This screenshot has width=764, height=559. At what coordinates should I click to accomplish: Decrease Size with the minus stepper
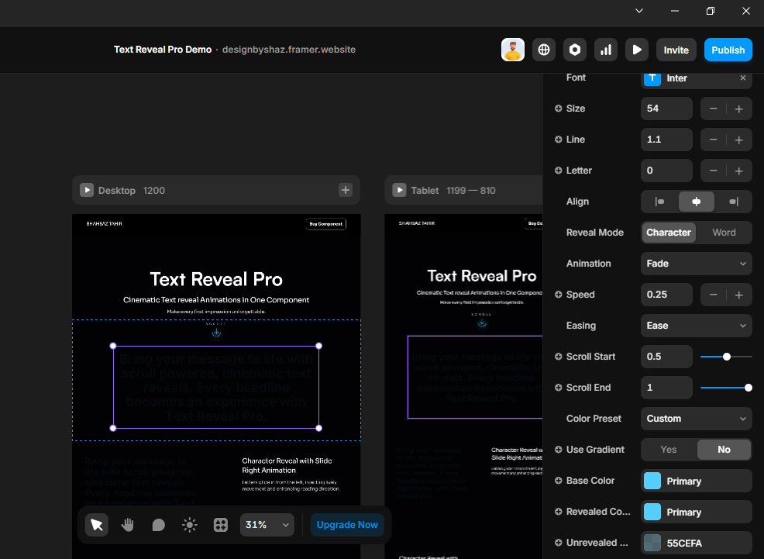[x=714, y=109]
